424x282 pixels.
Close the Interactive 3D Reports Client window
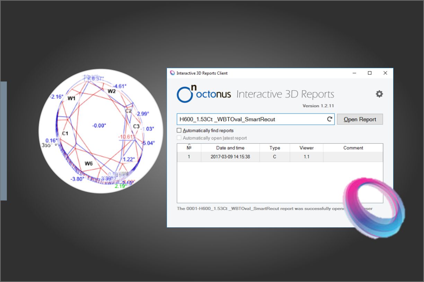click(385, 73)
